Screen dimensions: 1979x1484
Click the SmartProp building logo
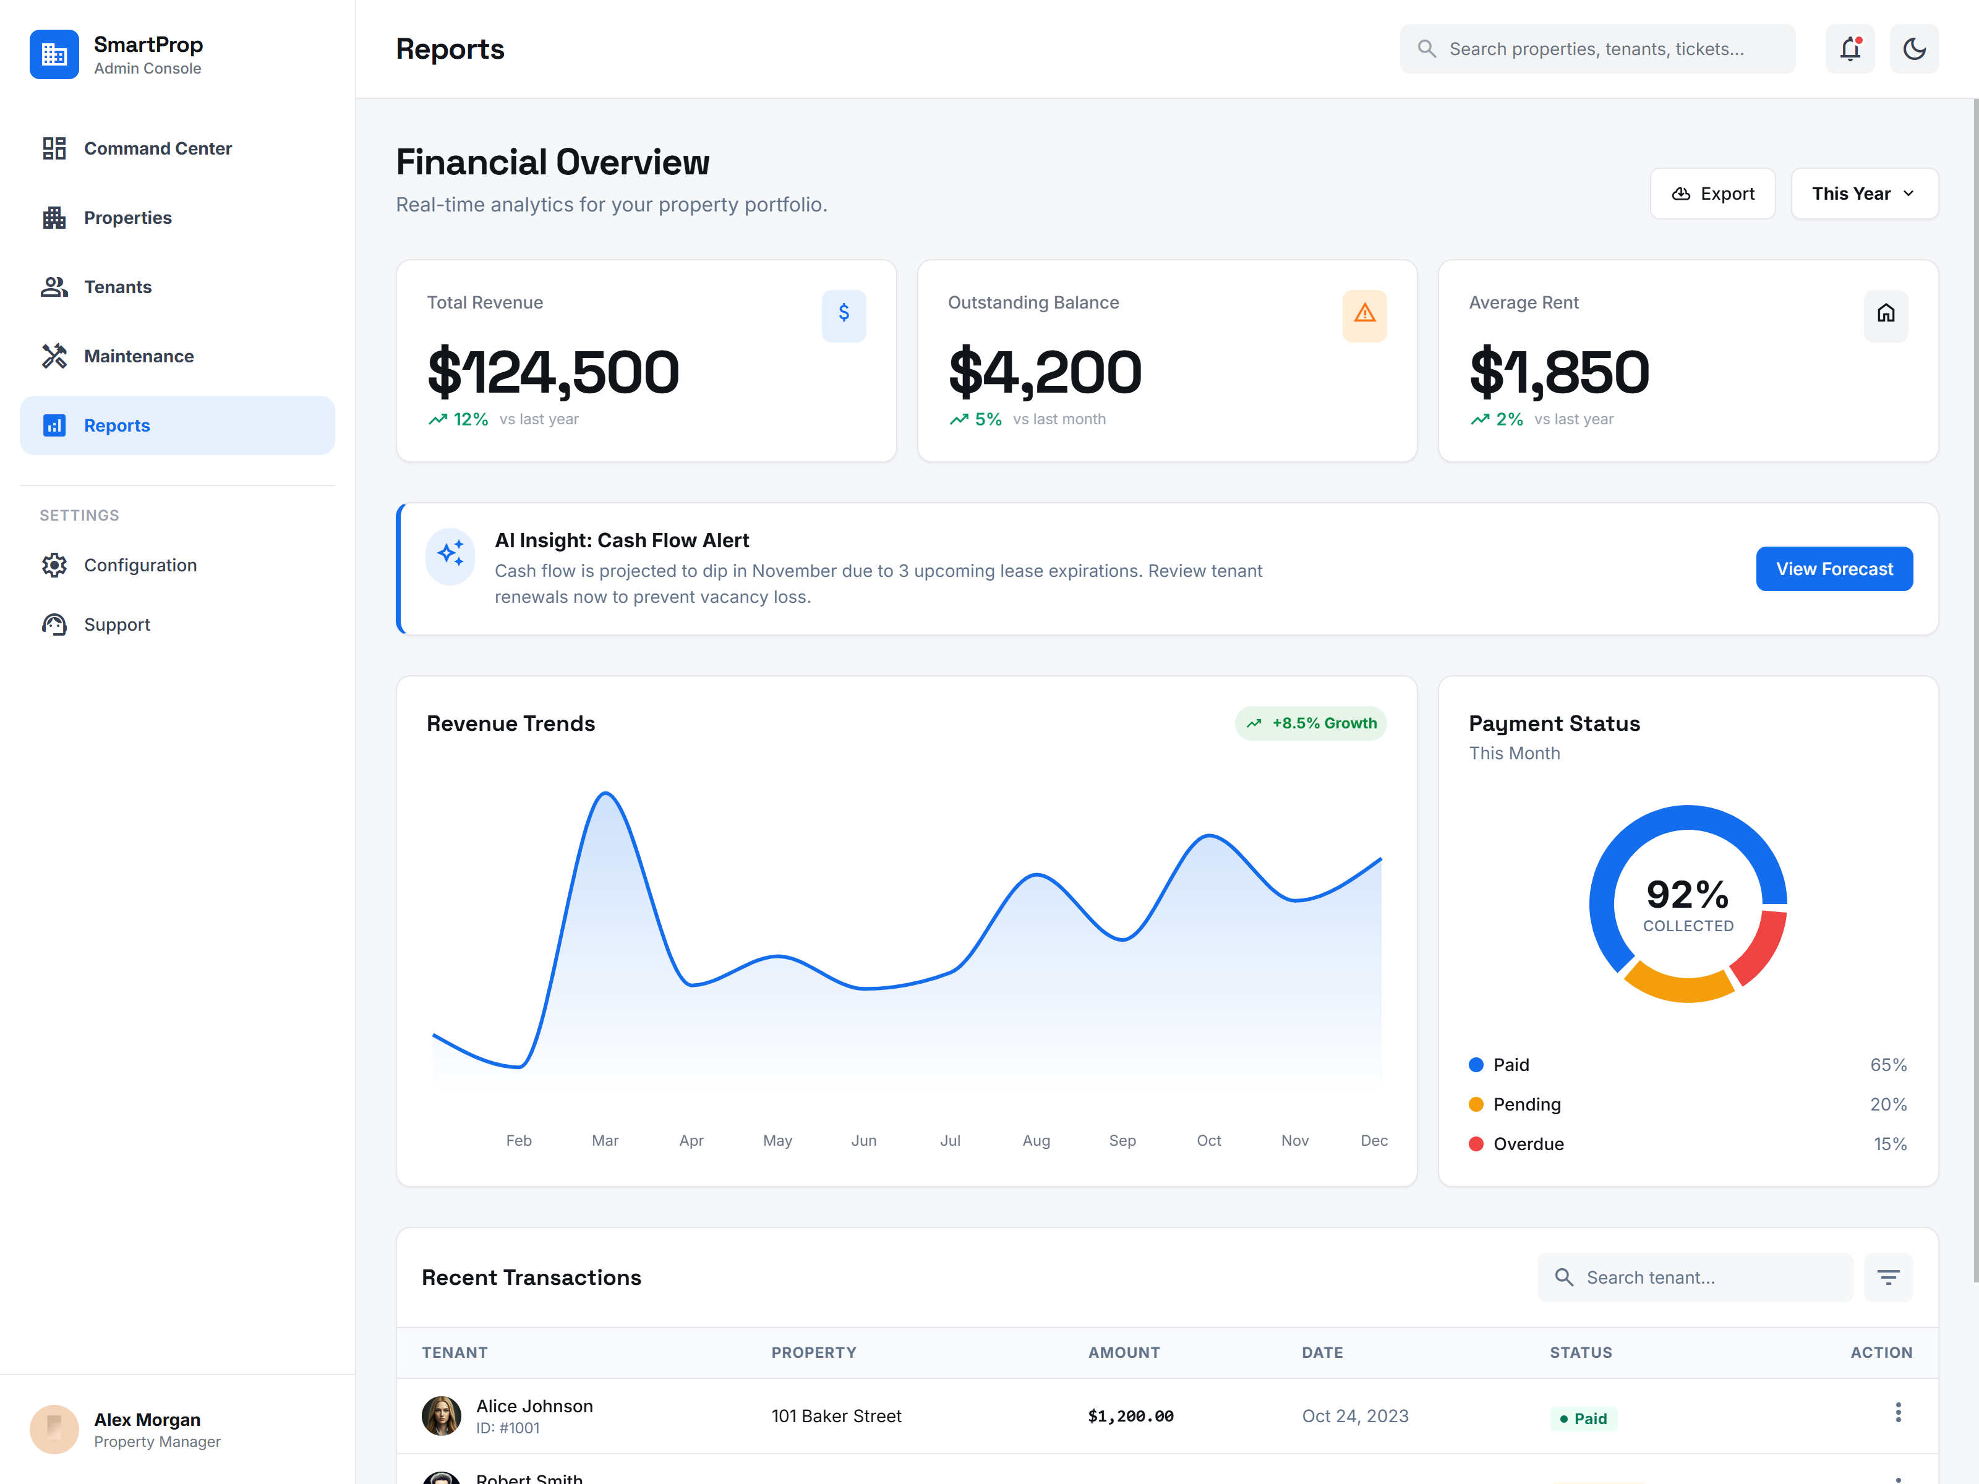pyautogui.click(x=54, y=54)
